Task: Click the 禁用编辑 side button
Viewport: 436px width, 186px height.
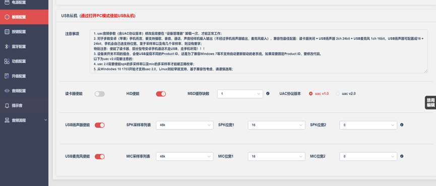Action: pyautogui.click(x=430, y=103)
